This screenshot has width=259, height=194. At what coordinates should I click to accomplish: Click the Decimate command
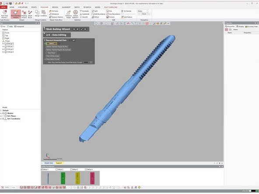click(x=84, y=11)
